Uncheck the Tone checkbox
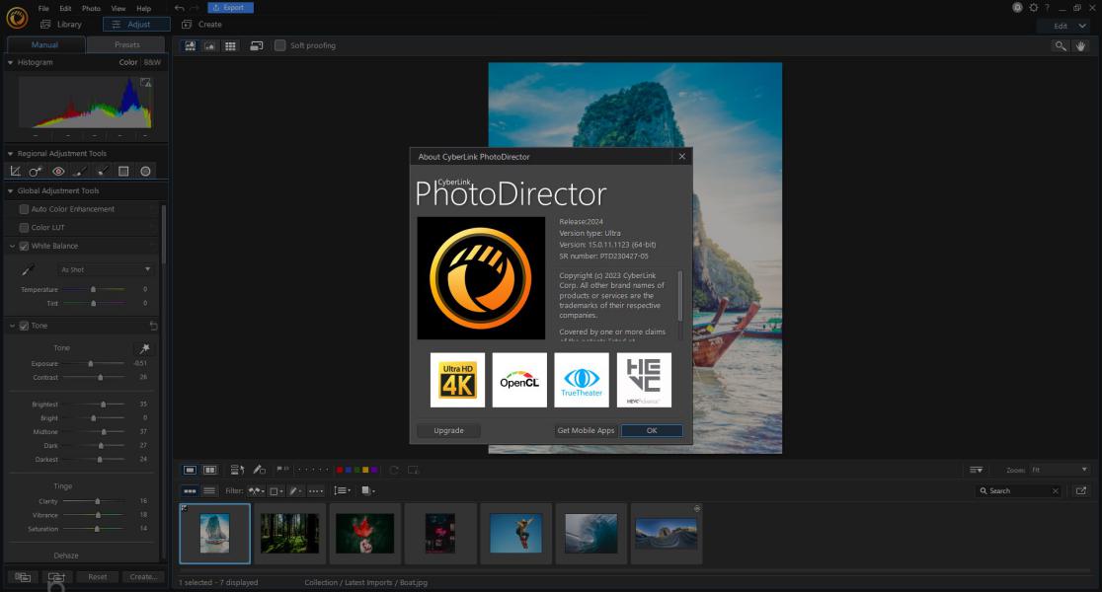The height and width of the screenshot is (592, 1102). 24,326
